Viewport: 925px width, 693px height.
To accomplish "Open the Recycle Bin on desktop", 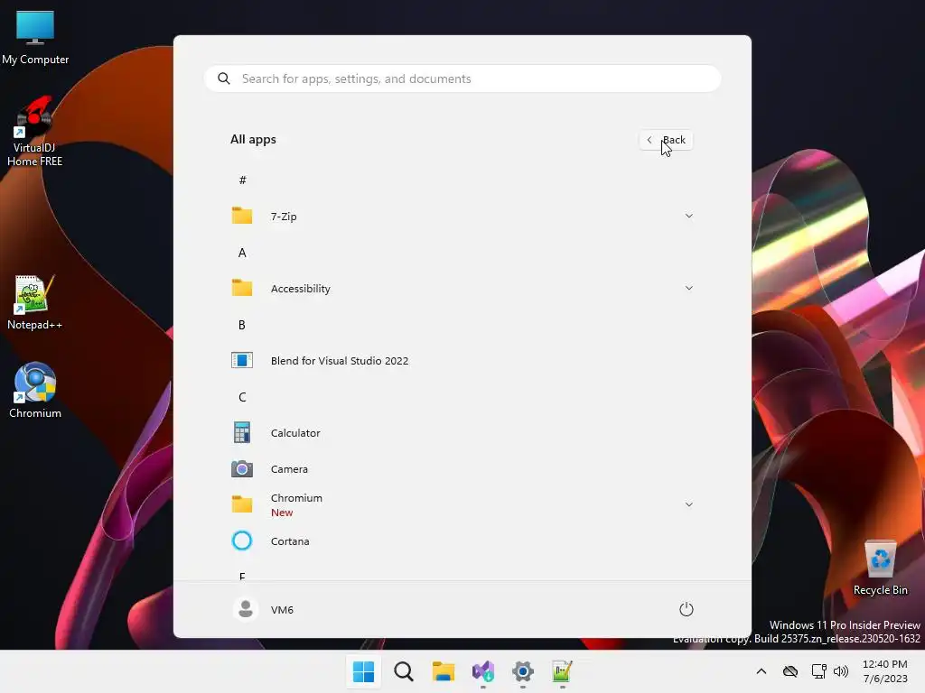I will pyautogui.click(x=880, y=568).
